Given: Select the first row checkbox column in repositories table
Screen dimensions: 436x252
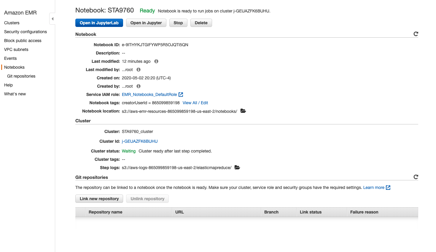Looking at the screenshot, I should point(80,212).
